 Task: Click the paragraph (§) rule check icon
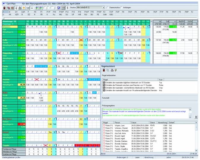click(x=67, y=7)
